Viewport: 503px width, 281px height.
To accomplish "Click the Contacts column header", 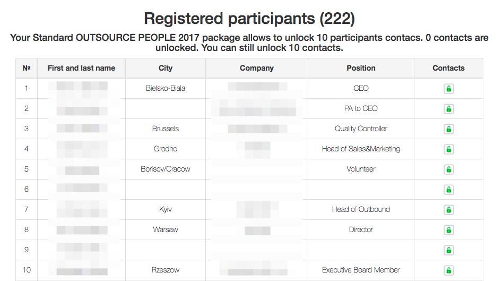I will (448, 68).
